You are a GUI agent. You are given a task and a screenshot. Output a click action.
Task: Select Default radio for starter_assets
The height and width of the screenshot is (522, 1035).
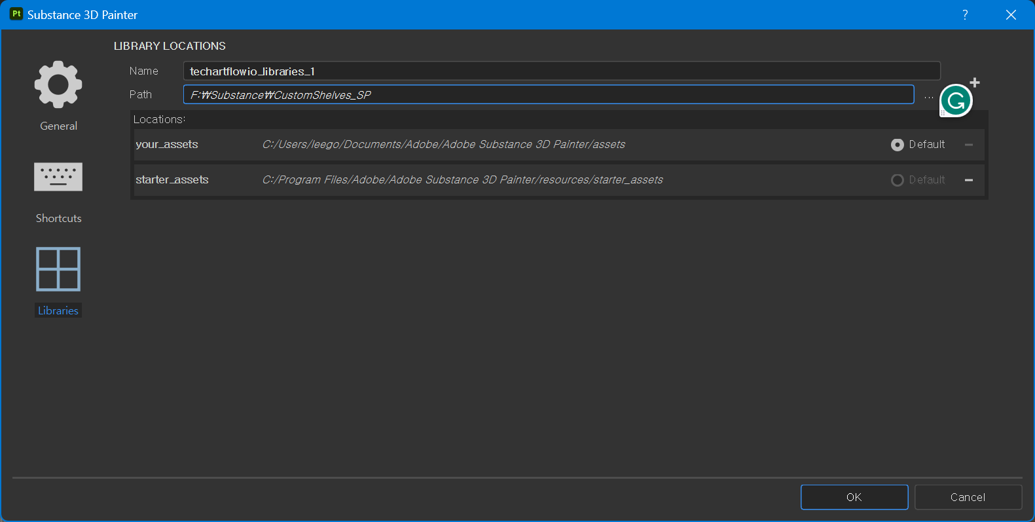[898, 180]
